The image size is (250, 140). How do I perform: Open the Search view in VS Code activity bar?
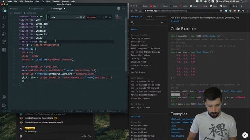coord(4,17)
